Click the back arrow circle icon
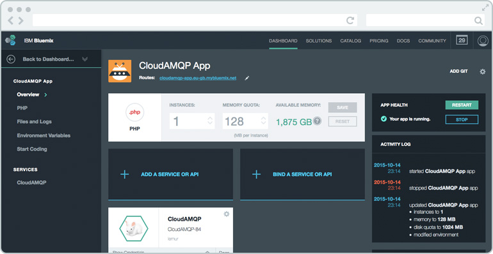 click(11, 59)
